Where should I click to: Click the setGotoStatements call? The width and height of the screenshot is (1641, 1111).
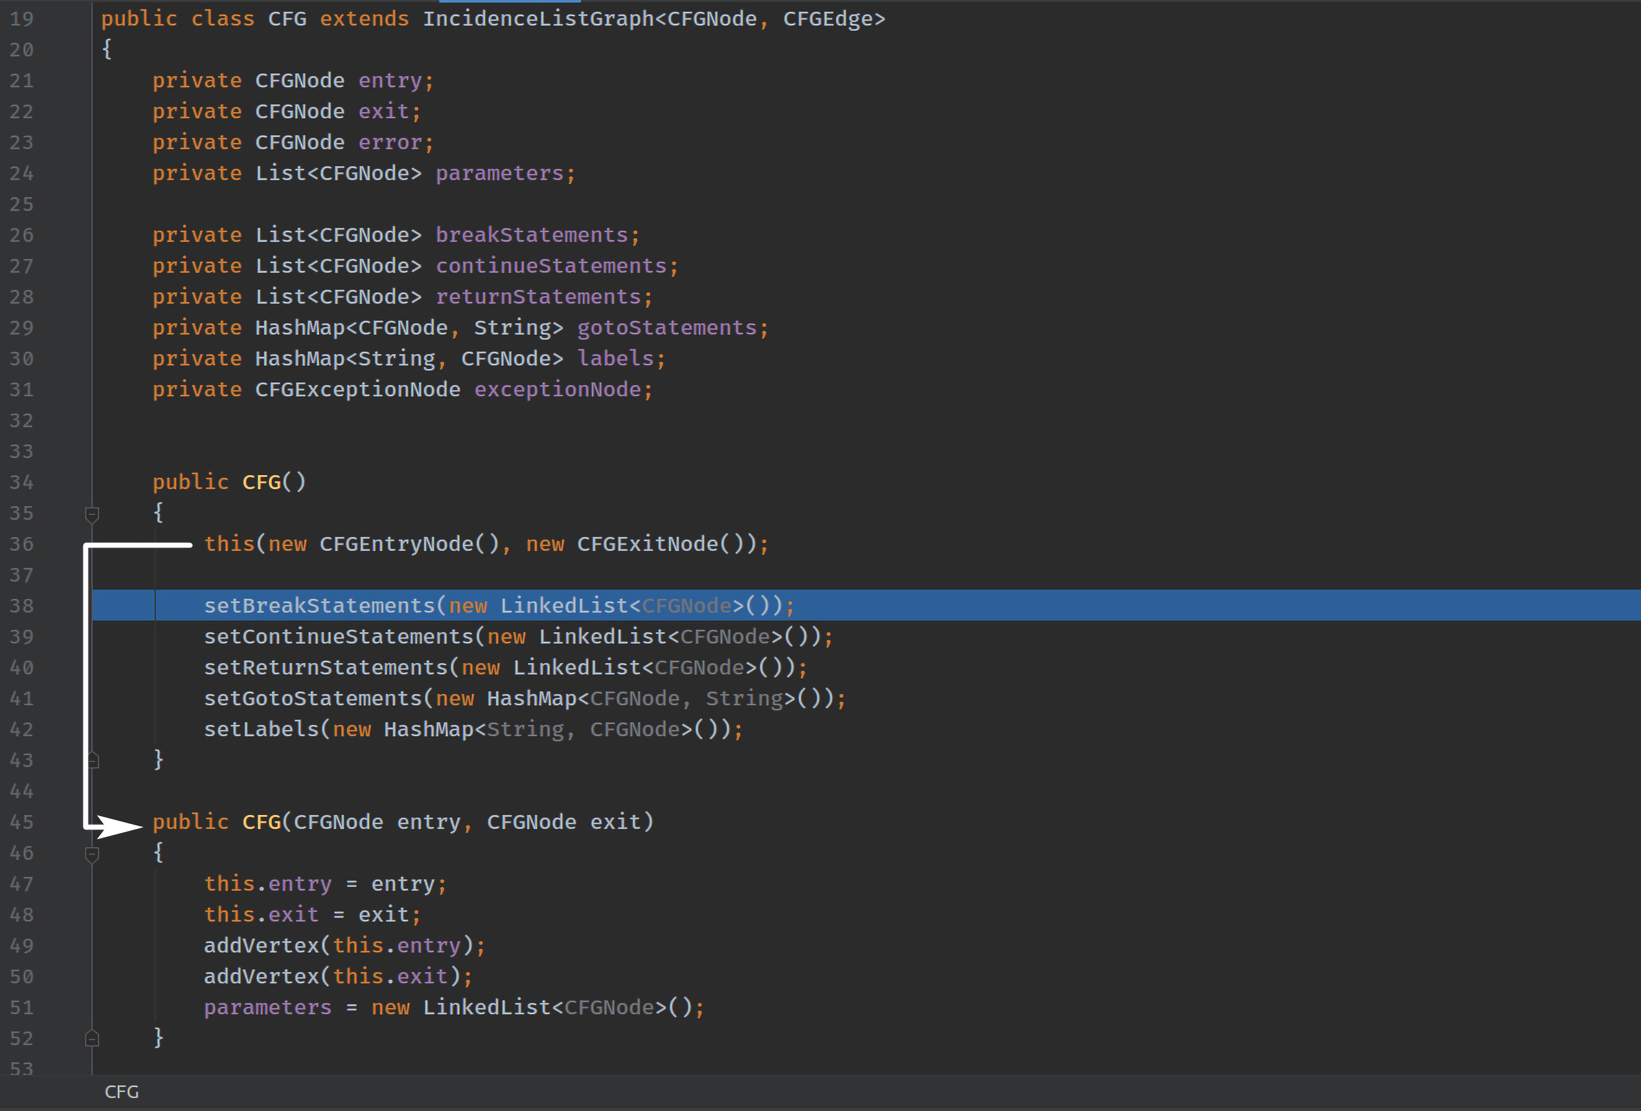click(313, 699)
